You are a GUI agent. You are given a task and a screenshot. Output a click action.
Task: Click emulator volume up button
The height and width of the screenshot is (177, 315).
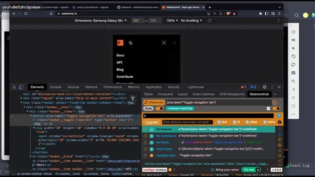pyautogui.click(x=293, y=40)
